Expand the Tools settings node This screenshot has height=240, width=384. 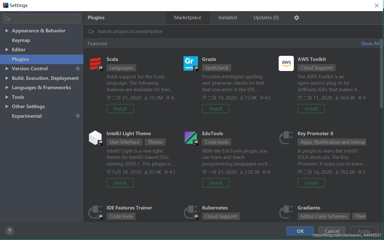tap(7, 97)
